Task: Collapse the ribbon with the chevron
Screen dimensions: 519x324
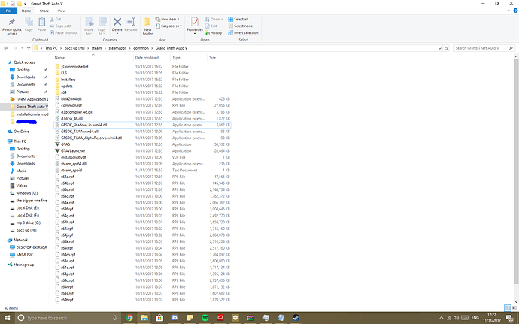Action: [508, 11]
